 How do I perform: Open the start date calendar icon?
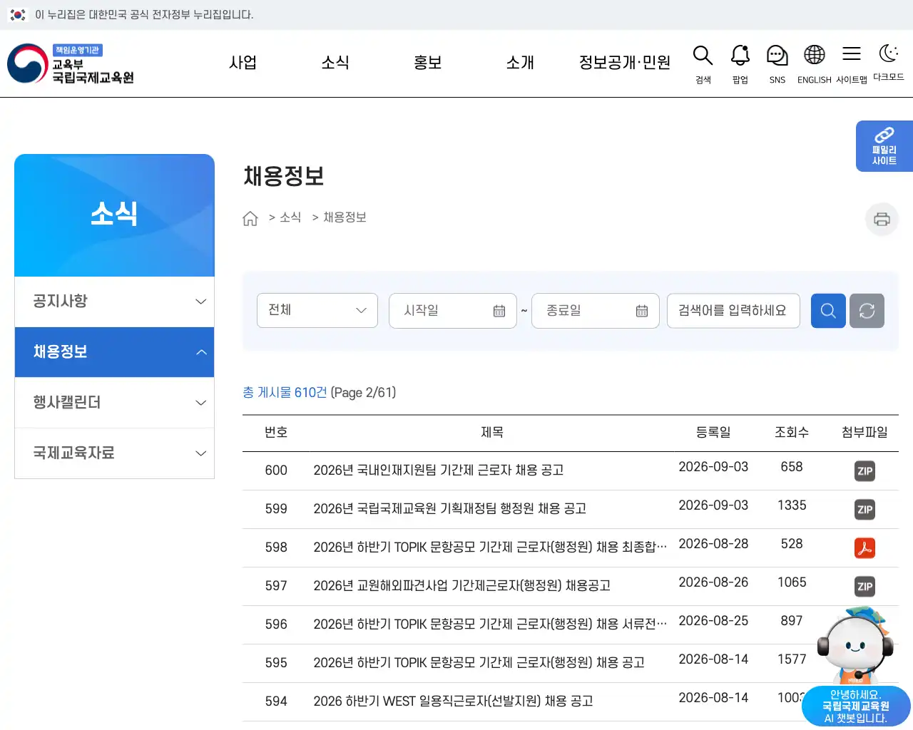tap(499, 311)
